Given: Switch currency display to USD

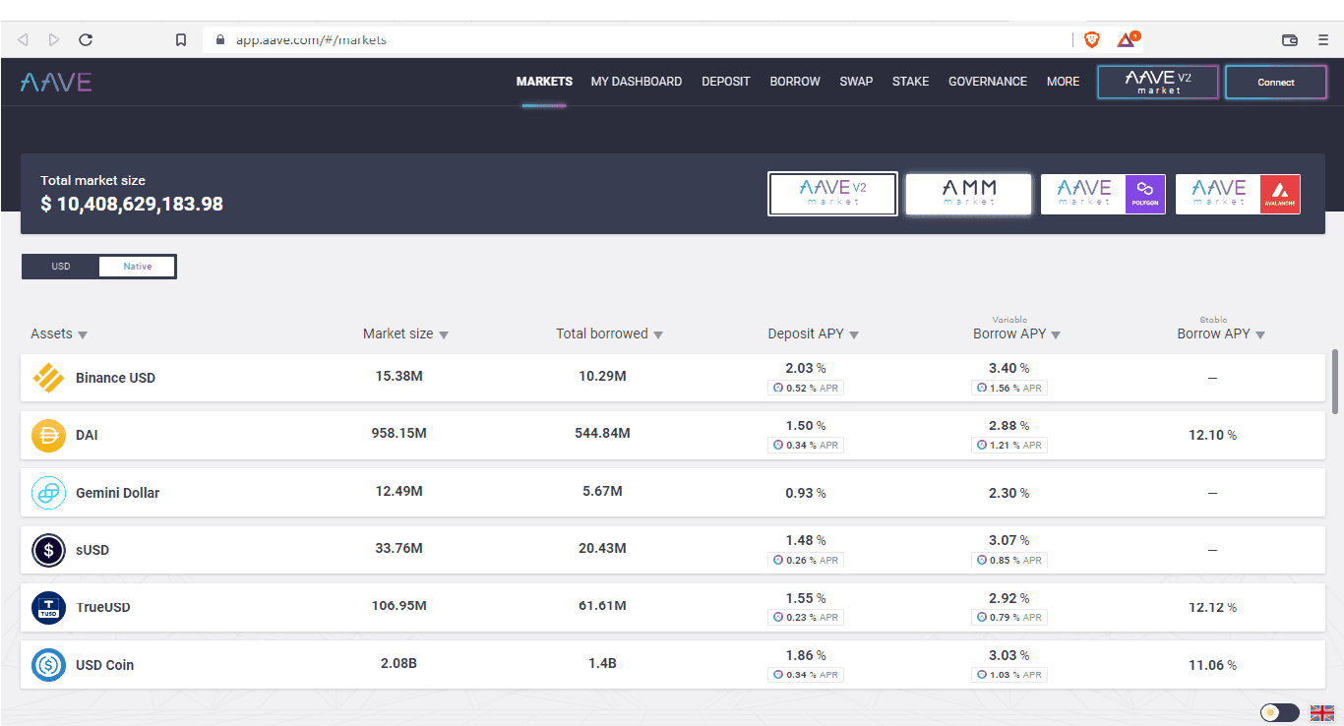Looking at the screenshot, I should [61, 267].
